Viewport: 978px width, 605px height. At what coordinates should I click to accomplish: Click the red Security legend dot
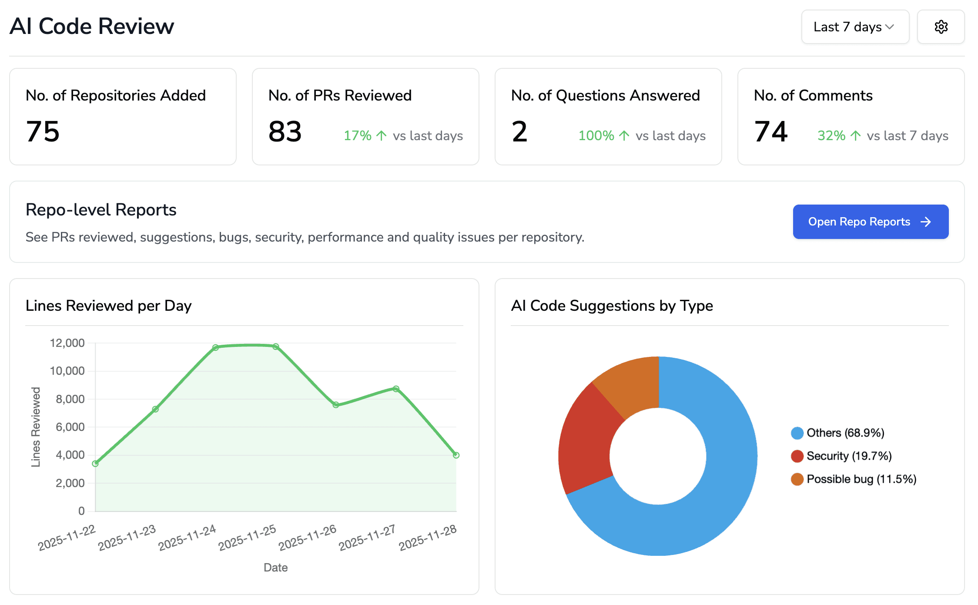pos(797,456)
